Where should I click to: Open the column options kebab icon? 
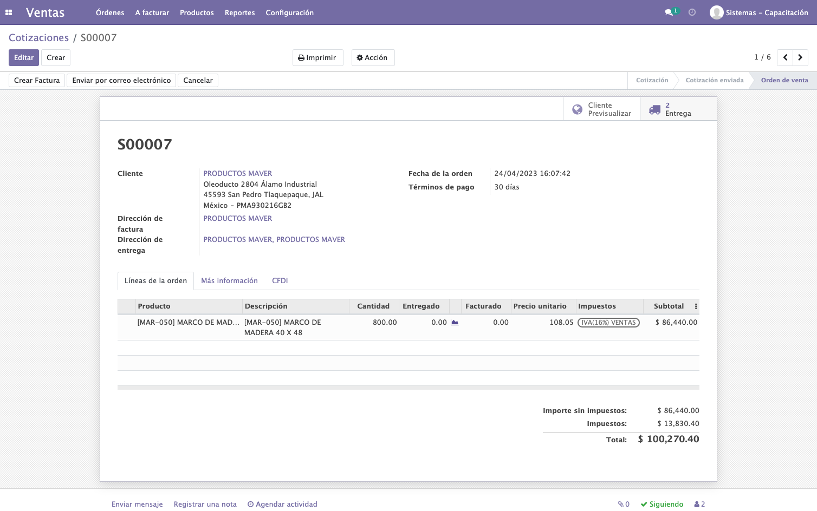[696, 306]
